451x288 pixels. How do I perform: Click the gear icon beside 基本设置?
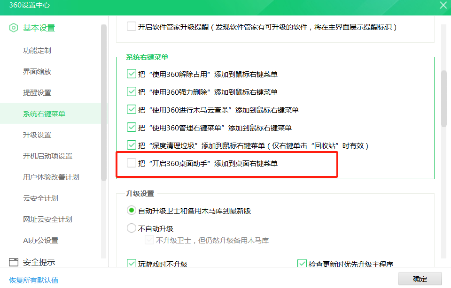[13, 28]
